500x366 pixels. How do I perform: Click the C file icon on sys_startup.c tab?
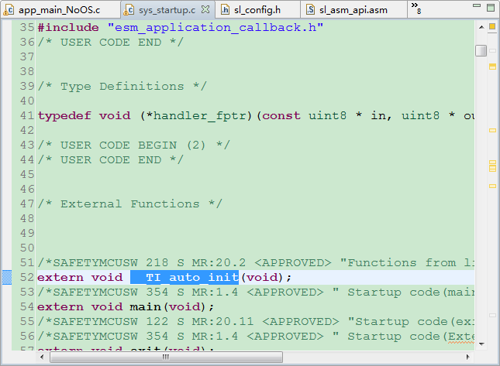129,10
